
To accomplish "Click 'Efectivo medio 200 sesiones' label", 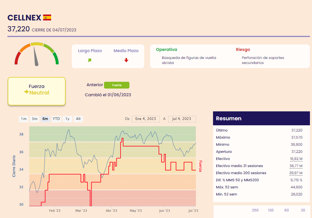I will pos(241,173).
